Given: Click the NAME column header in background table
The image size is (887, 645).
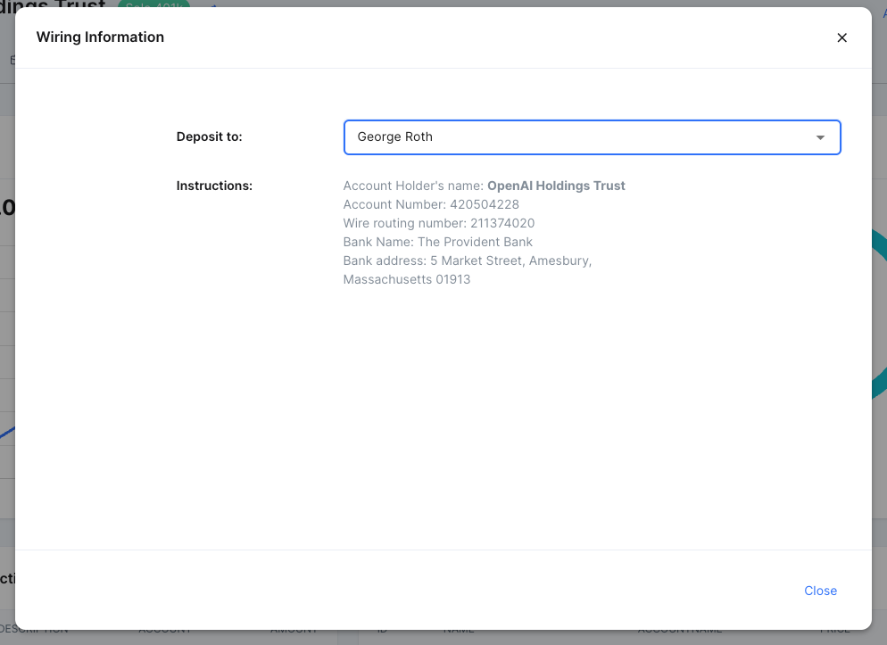Looking at the screenshot, I should pyautogui.click(x=460, y=631).
